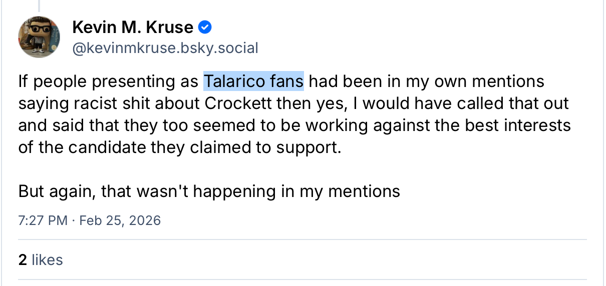Click the bold "2" like count number

coord(22,260)
